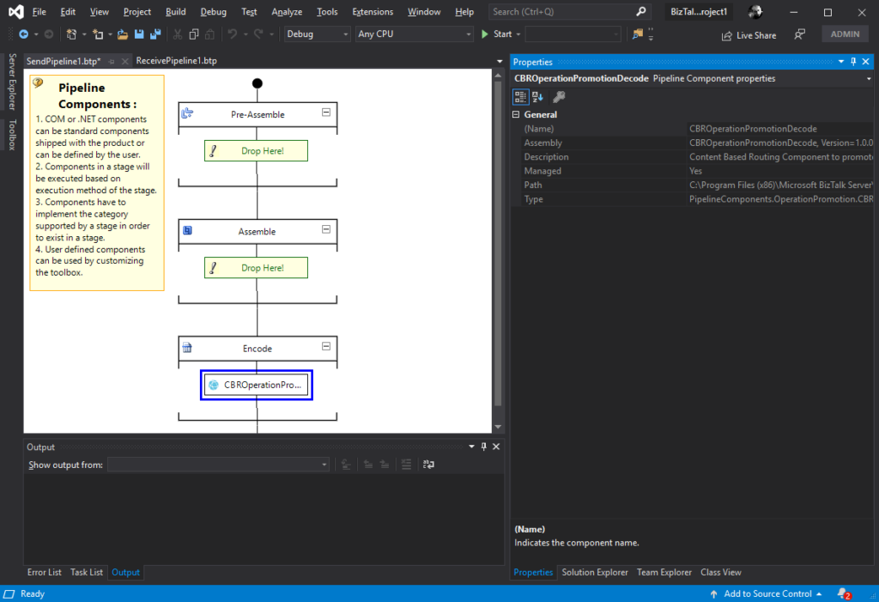Open the Any CPU platform dropdown

[x=414, y=34]
